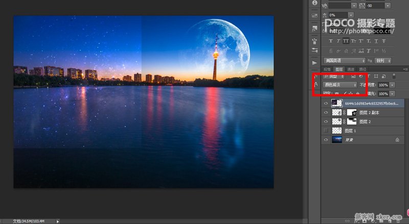Lock image pixels brush icon
The width and height of the screenshot is (409, 224).
345,93
